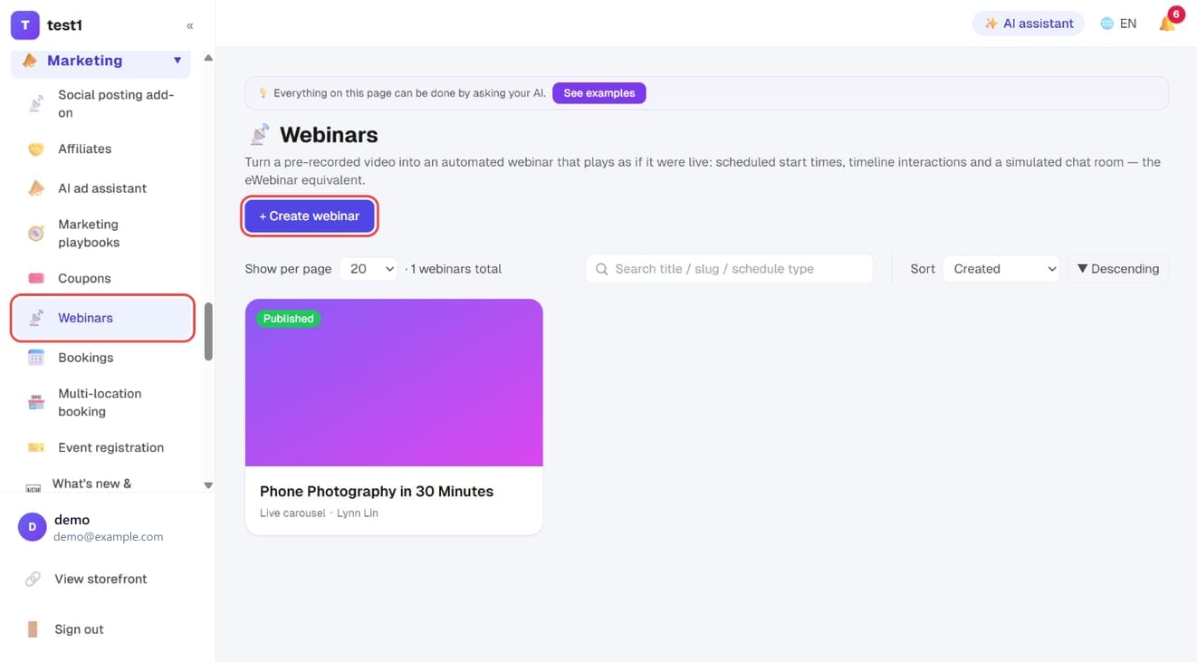Viewport: 1197px width, 662px height.
Task: Click the Multi-location booking store icon
Action: click(x=36, y=403)
